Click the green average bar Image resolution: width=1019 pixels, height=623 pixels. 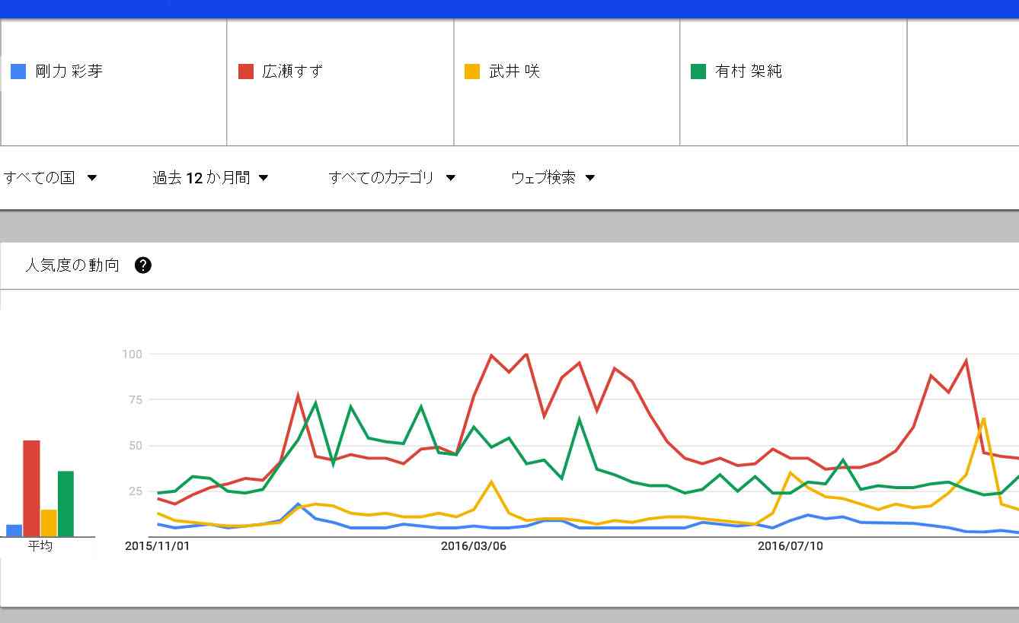[x=65, y=504]
